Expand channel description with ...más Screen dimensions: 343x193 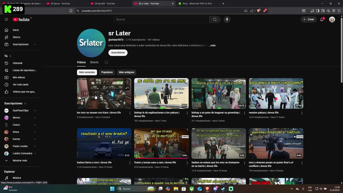coord(212,45)
